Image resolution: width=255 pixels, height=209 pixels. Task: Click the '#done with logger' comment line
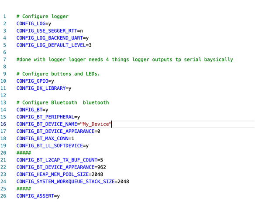125,60
